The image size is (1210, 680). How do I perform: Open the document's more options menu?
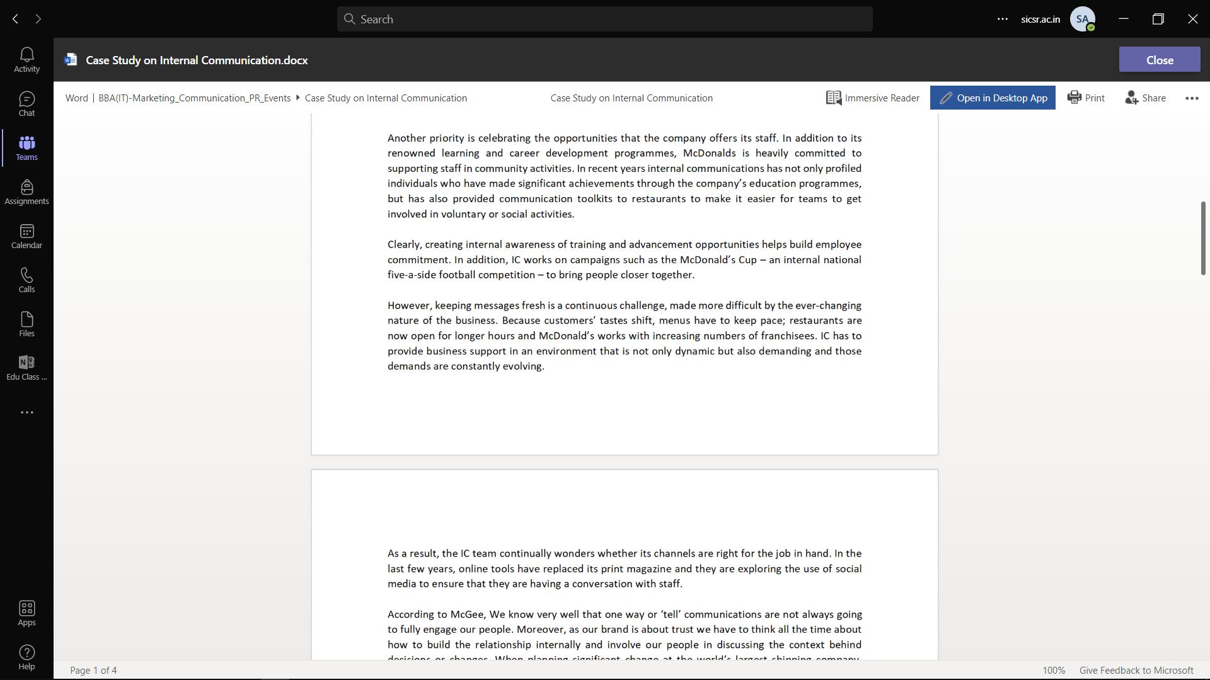[x=1192, y=98]
